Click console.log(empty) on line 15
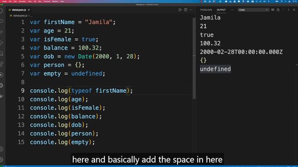The image size is (298, 167). [x=62, y=142]
